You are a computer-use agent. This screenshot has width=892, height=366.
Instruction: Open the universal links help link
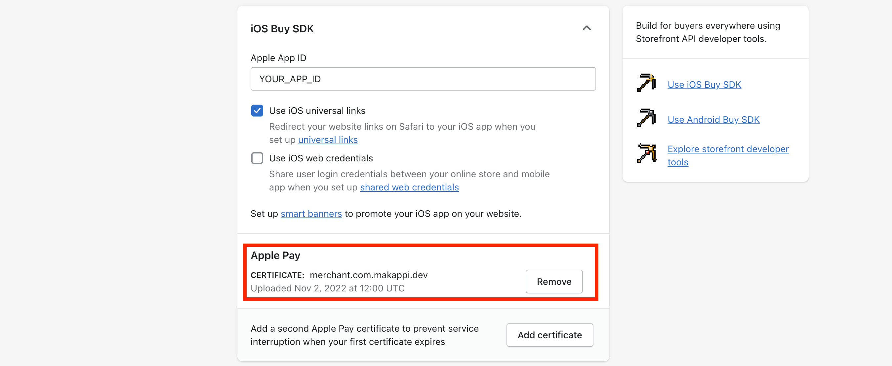[x=328, y=140]
